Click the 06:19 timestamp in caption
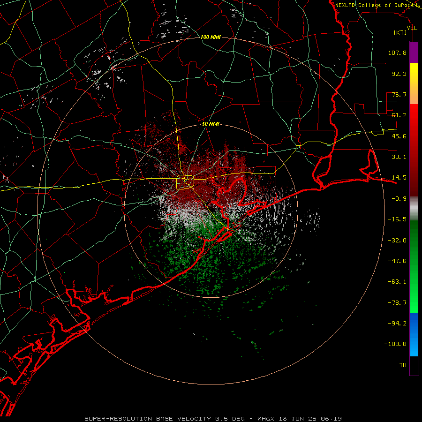 [332, 419]
